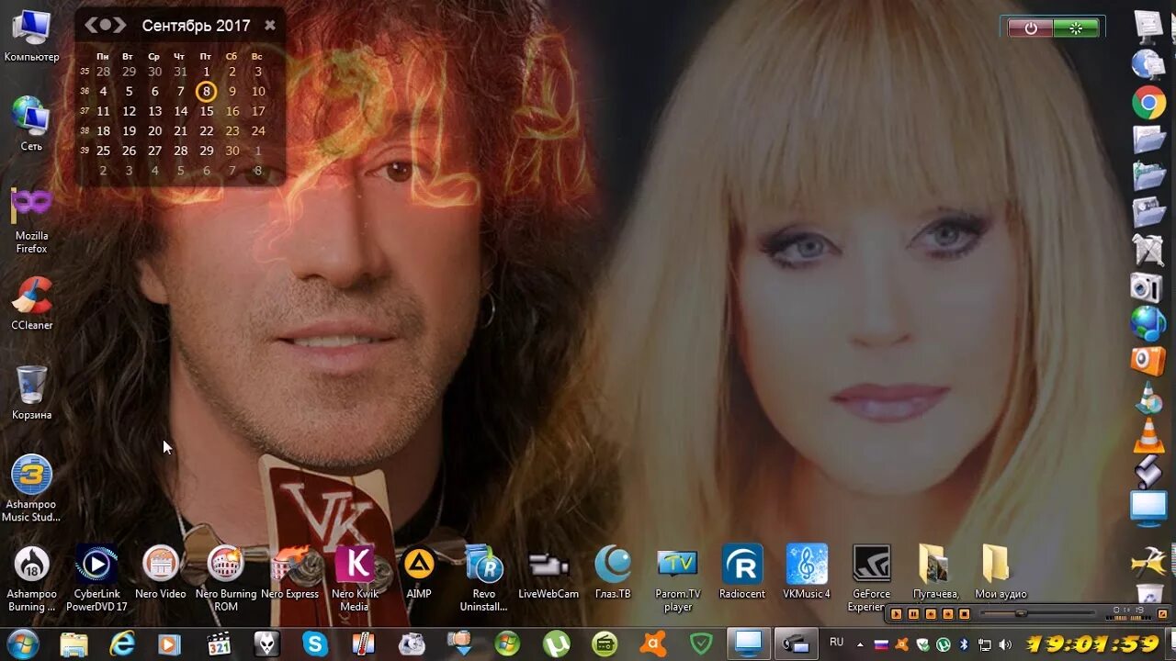Jump to today using the calendar dot button
1176x661 pixels.
(106, 26)
